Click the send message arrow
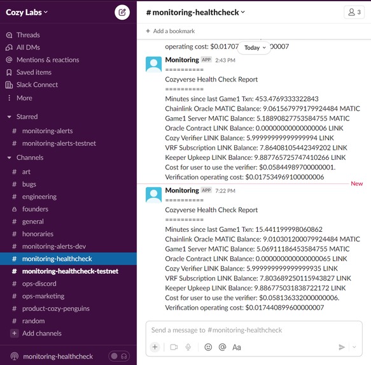This screenshot has width=371, height=365. click(342, 347)
